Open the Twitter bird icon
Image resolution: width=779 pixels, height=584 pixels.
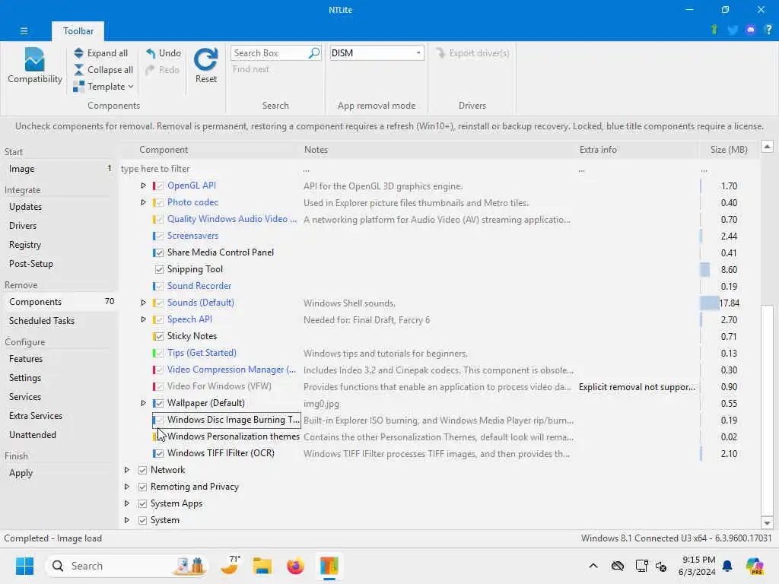(733, 30)
